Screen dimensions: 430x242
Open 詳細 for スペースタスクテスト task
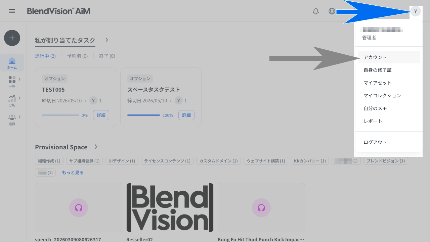point(186,115)
